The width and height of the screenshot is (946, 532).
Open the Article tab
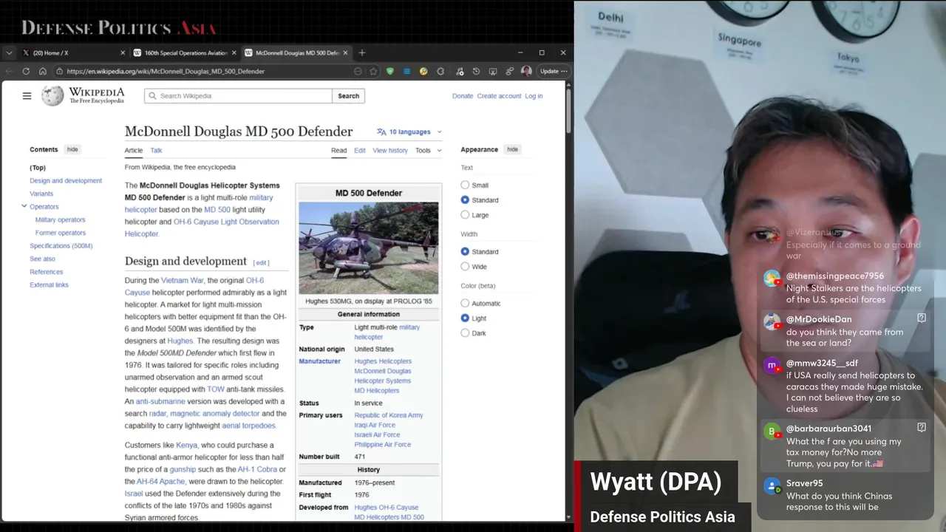click(133, 150)
